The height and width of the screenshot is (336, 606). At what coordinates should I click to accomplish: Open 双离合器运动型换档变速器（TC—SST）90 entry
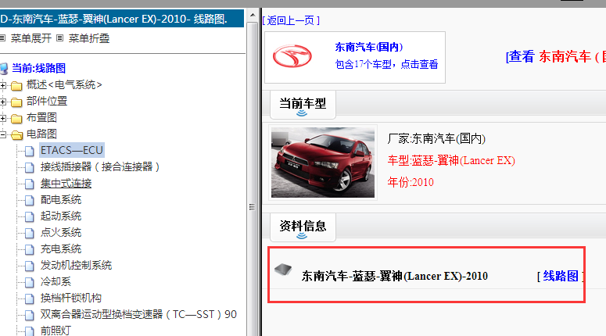click(x=138, y=314)
